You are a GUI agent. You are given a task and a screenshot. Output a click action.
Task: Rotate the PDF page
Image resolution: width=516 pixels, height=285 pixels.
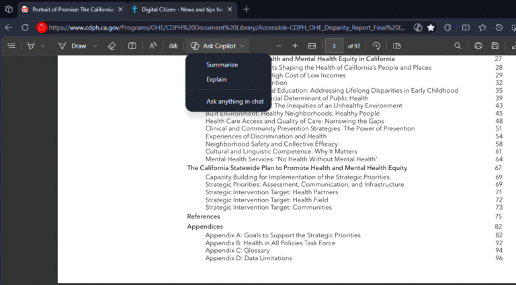[376, 46]
